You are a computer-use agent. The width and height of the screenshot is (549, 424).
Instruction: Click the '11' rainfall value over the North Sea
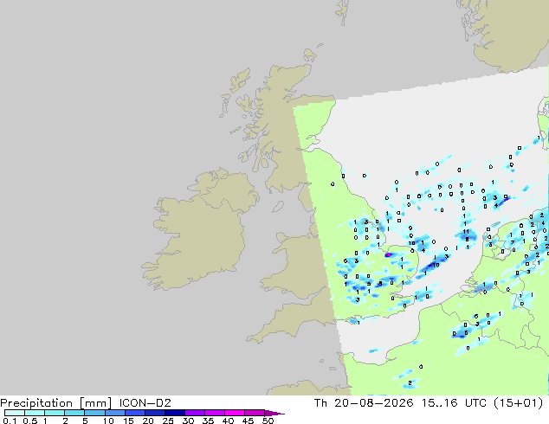[x=466, y=232]
